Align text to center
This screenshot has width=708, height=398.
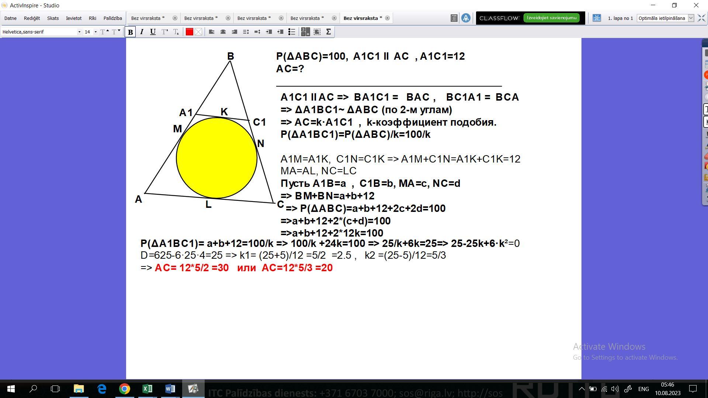(223, 32)
